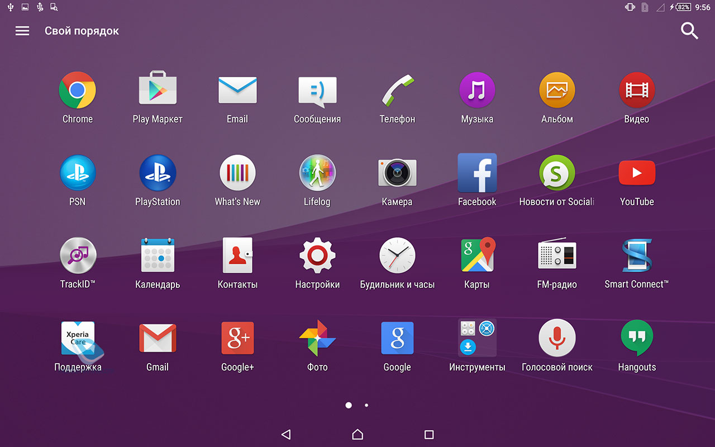Screen dimensions: 715x447
Task: Tap the image notification icon in the status bar
Action: tap(25, 7)
